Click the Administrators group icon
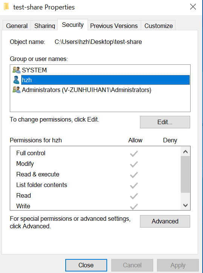203x273 pixels. tap(17, 90)
